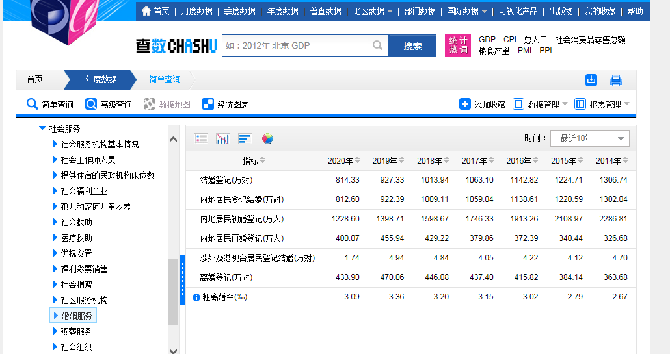This screenshot has width=670, height=354.
Task: Open 地区数据 in the top navigation
Action: pyautogui.click(x=373, y=11)
